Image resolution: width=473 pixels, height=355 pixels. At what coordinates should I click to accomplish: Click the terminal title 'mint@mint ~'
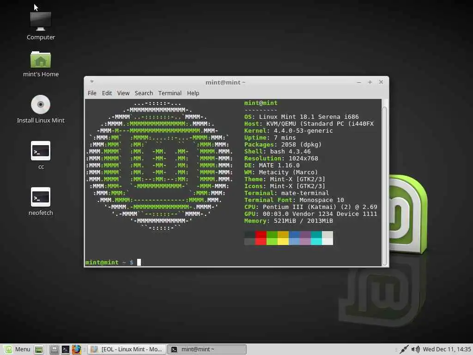pyautogui.click(x=225, y=82)
